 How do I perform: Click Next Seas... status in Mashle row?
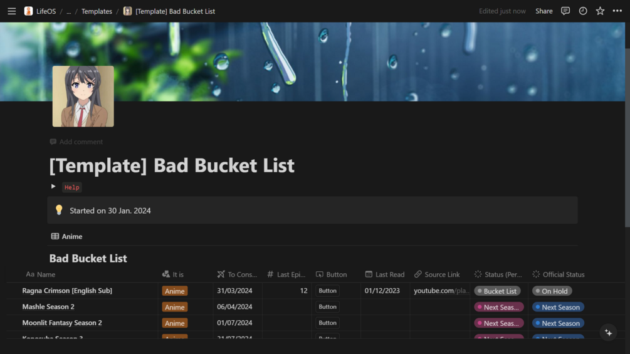tap(499, 307)
